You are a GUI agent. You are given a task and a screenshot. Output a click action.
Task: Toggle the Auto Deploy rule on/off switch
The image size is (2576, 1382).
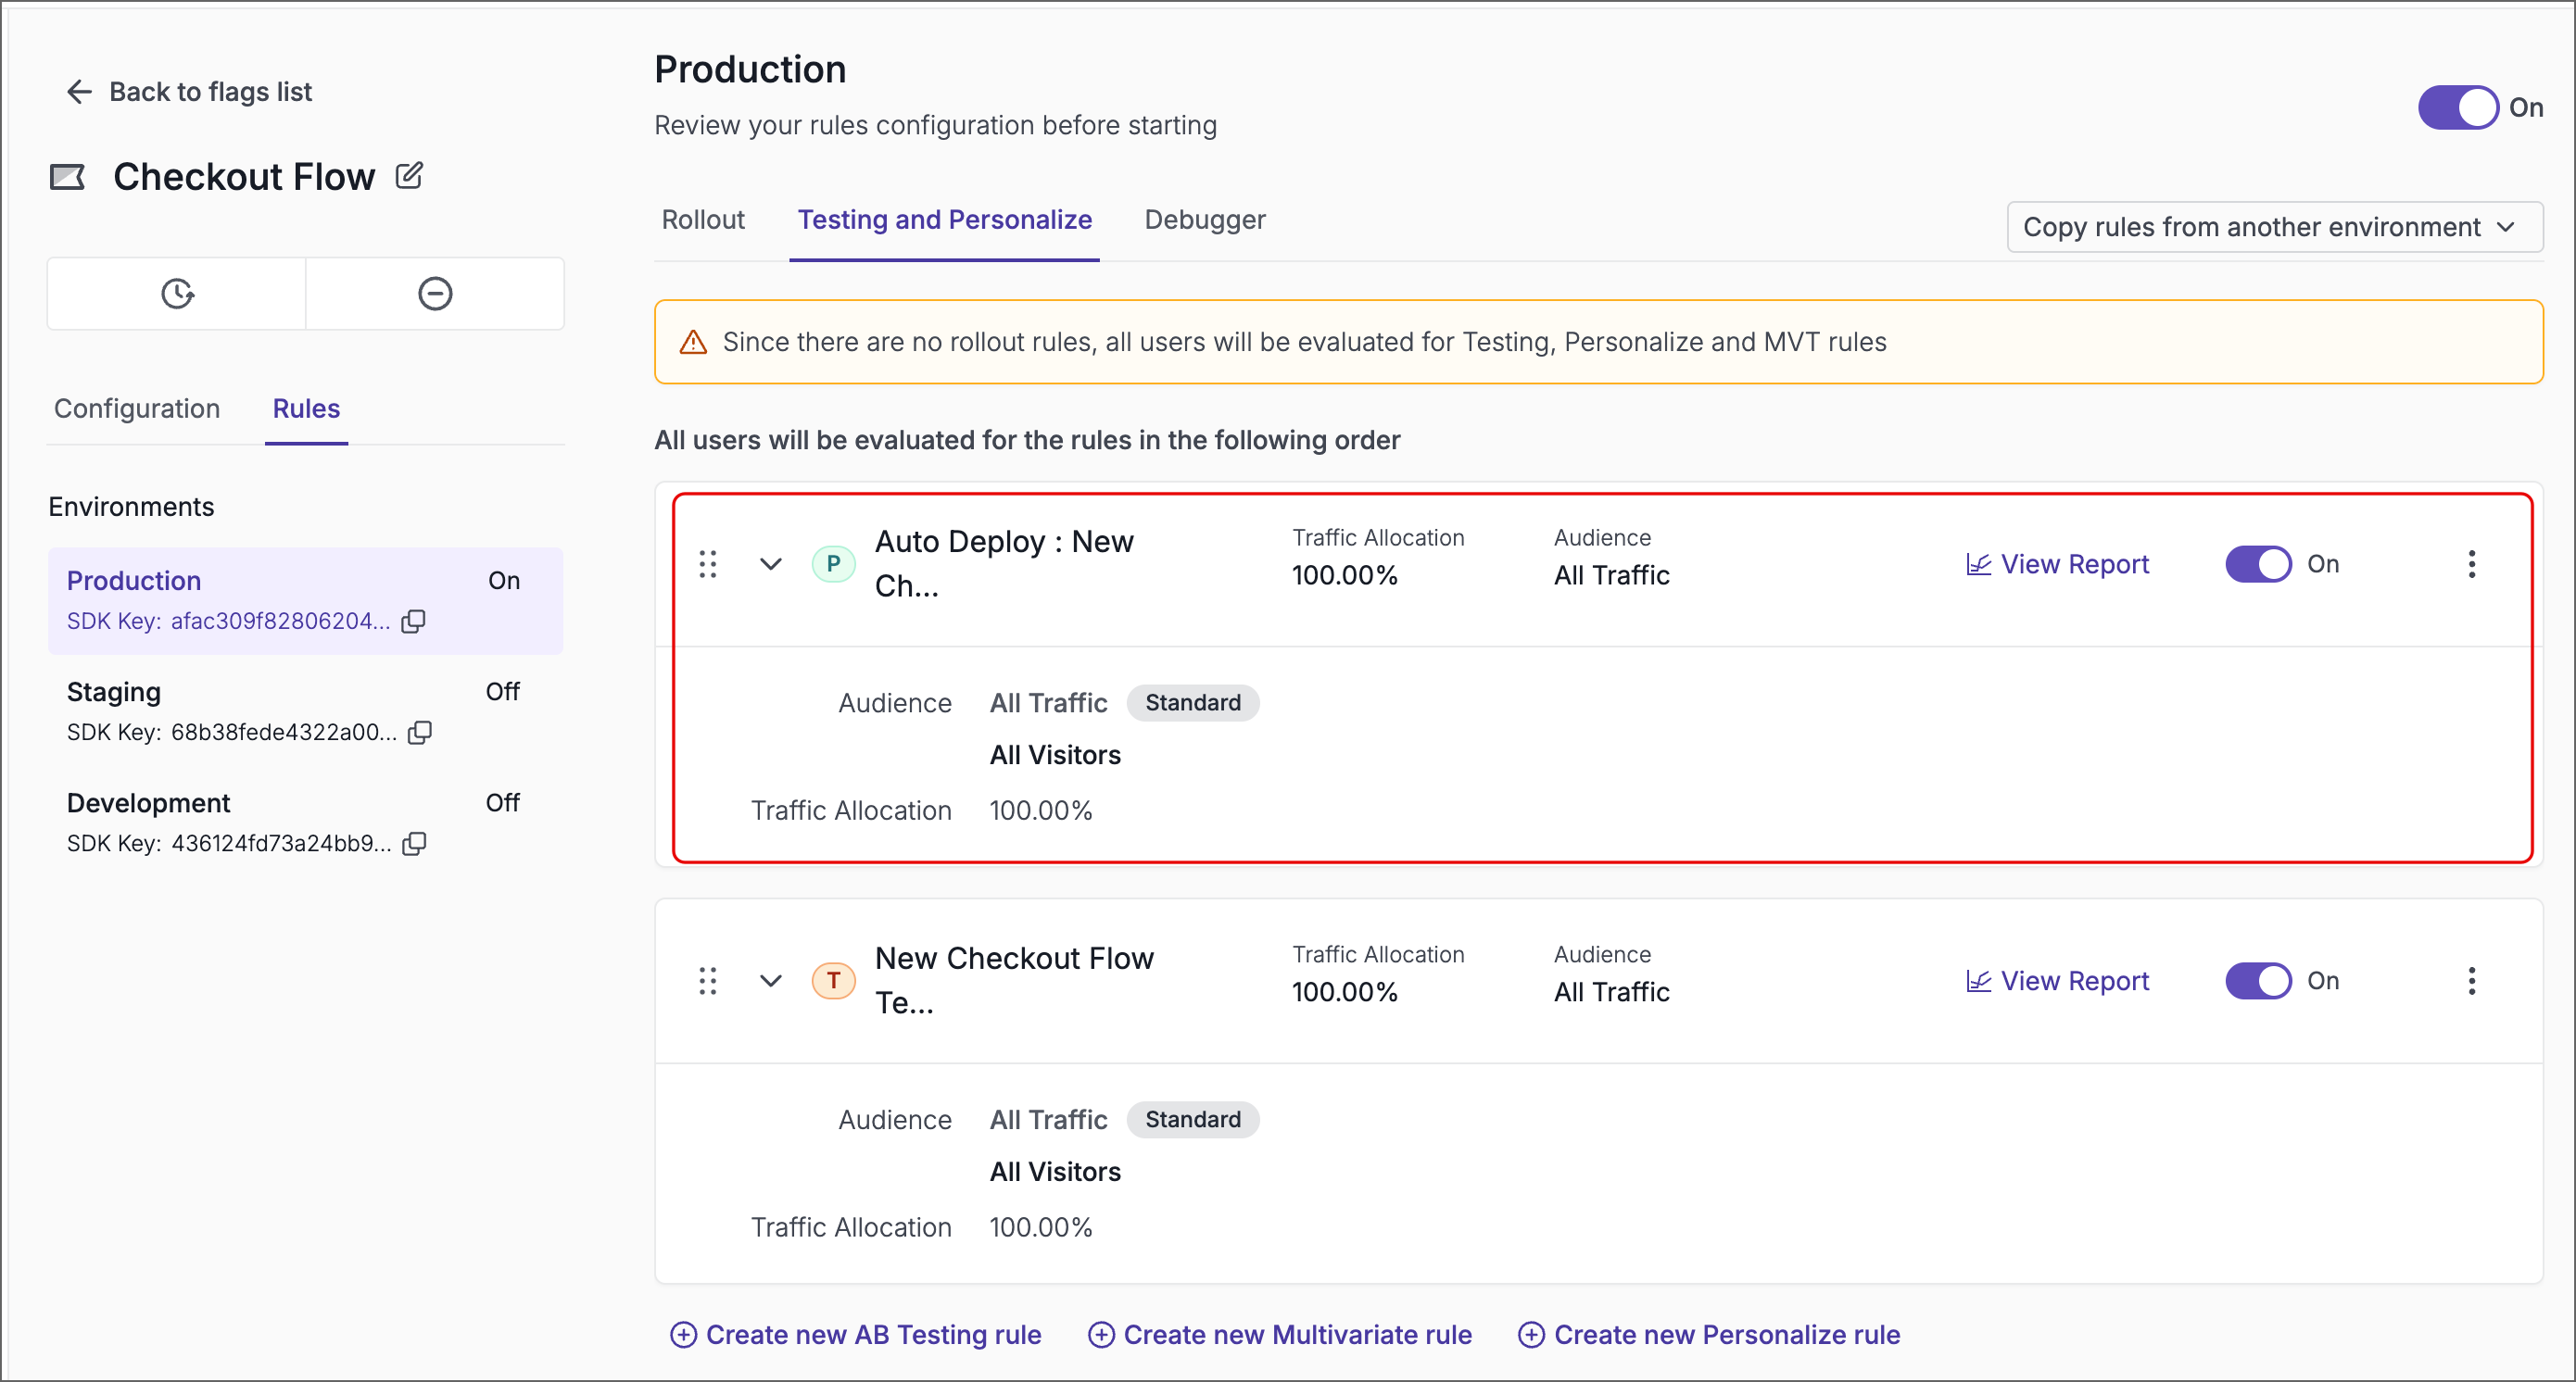click(2258, 565)
